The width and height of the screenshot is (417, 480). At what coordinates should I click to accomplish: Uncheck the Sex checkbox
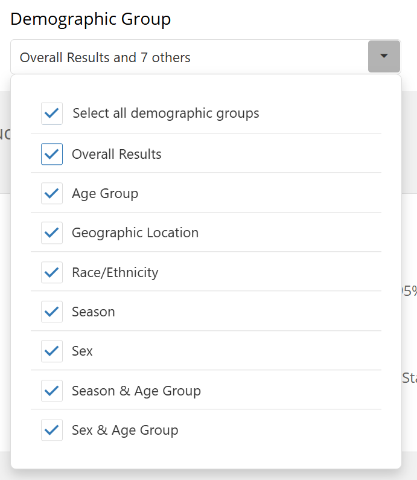52,351
